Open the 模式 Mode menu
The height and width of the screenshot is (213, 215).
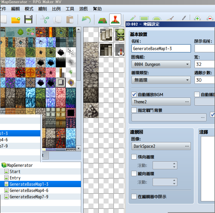29,9
